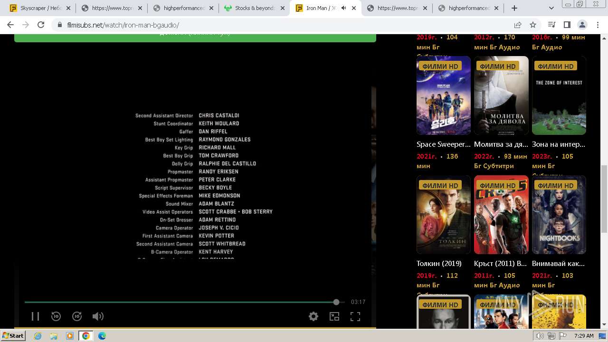This screenshot has height=342, width=608.
Task: Open system volume tray icon
Action: [x=540, y=336]
